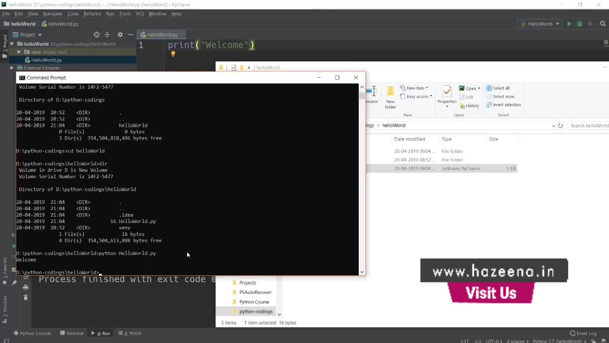Screen dimensions: 609x343
Task: Click Command Prompt vertical scrollbar
Action: click(x=362, y=179)
